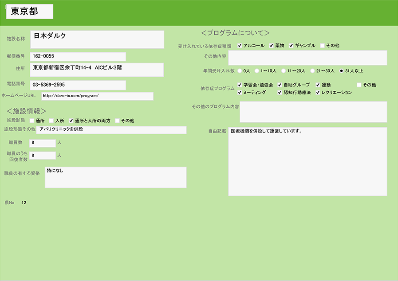This screenshot has height=281, width=398.
Task: Click the 東京都 prefecture title box
Action: 30,12
